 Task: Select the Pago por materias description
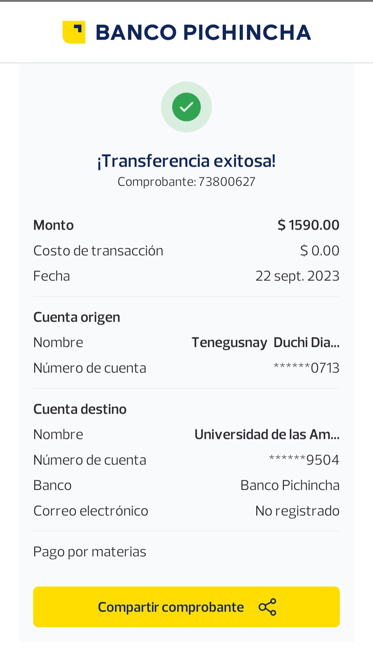(90, 552)
